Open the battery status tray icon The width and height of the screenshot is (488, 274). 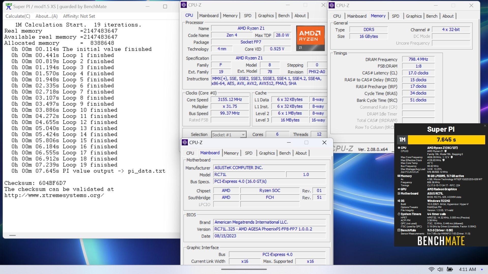[x=450, y=269]
